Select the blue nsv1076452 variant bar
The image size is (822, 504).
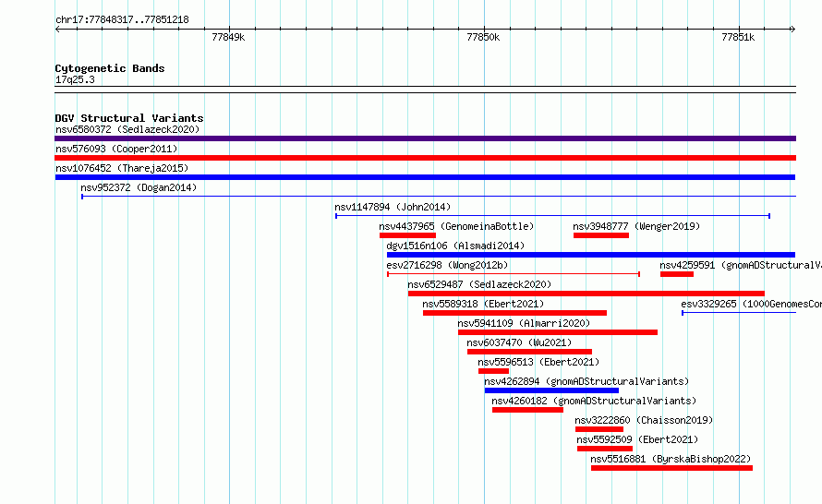(x=425, y=177)
